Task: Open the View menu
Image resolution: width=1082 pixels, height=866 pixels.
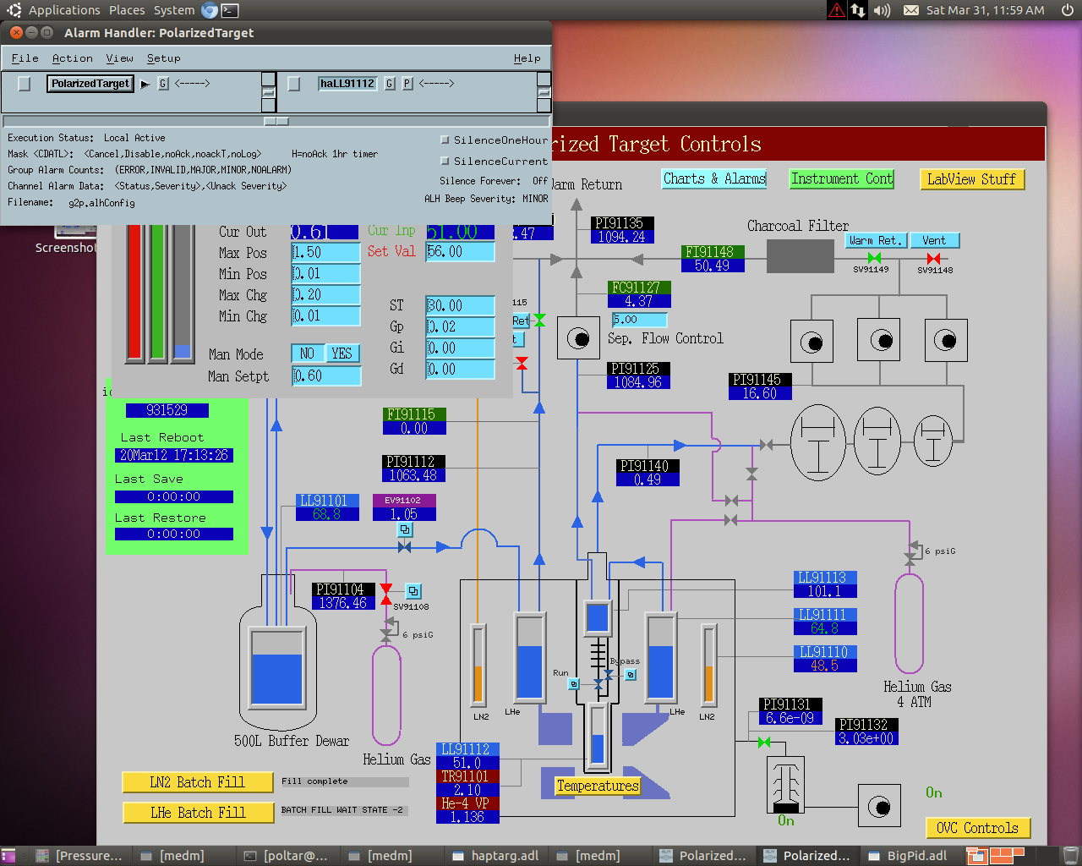Action: point(119,58)
